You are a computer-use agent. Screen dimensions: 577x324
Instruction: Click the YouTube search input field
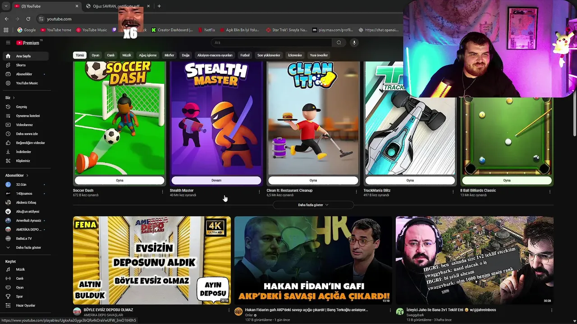[272, 43]
